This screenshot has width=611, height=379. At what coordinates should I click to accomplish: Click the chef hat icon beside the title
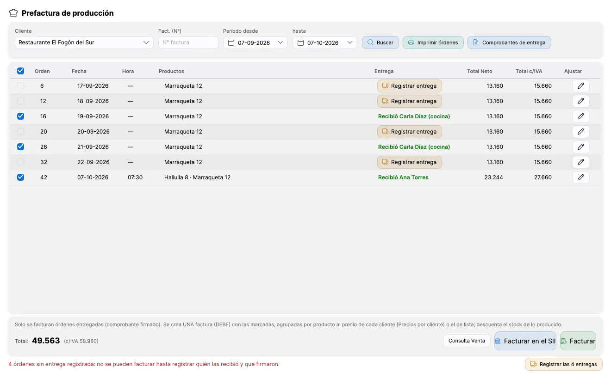click(13, 13)
